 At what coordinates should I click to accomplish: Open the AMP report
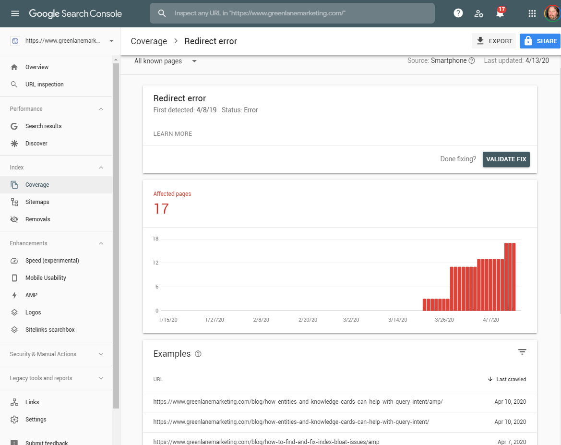[31, 295]
